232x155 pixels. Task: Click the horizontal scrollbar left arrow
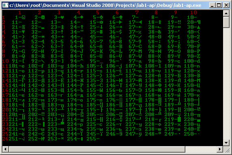click(x=5, y=149)
